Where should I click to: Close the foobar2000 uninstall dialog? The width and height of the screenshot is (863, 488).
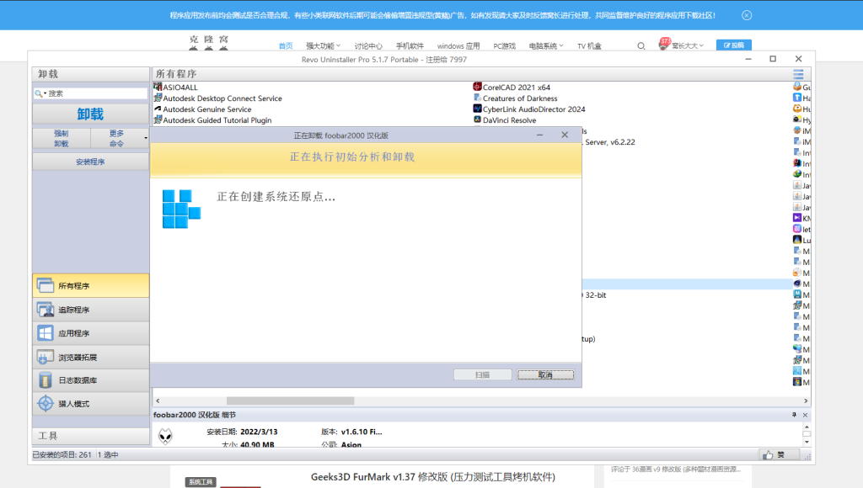565,135
